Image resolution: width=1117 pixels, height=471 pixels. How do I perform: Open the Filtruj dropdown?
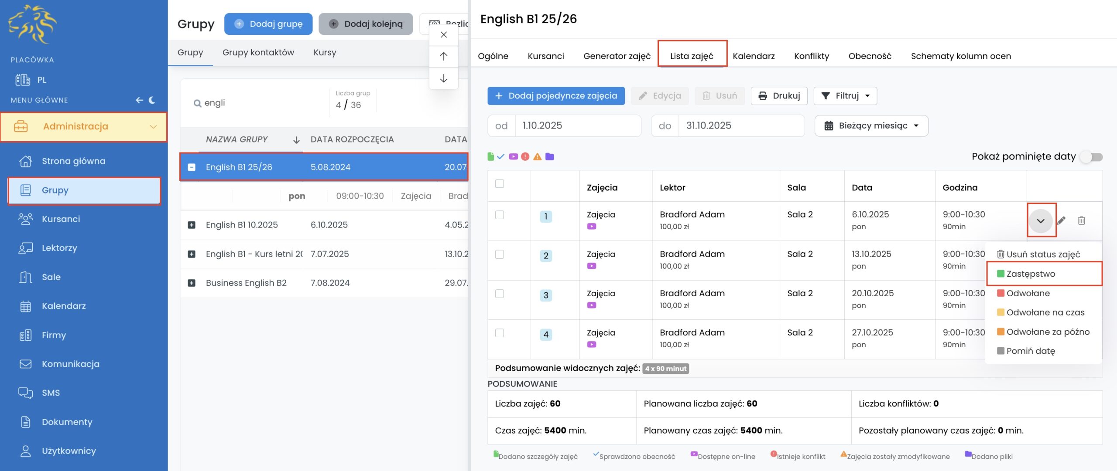click(x=845, y=96)
